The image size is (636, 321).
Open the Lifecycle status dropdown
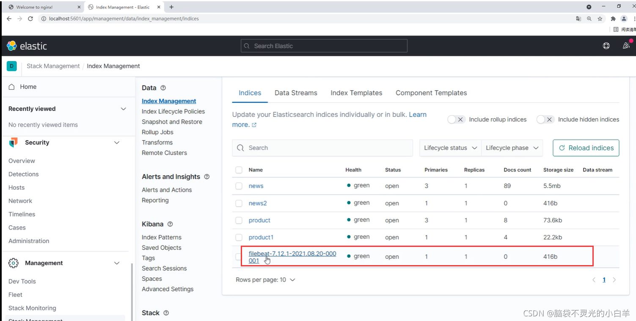450,148
